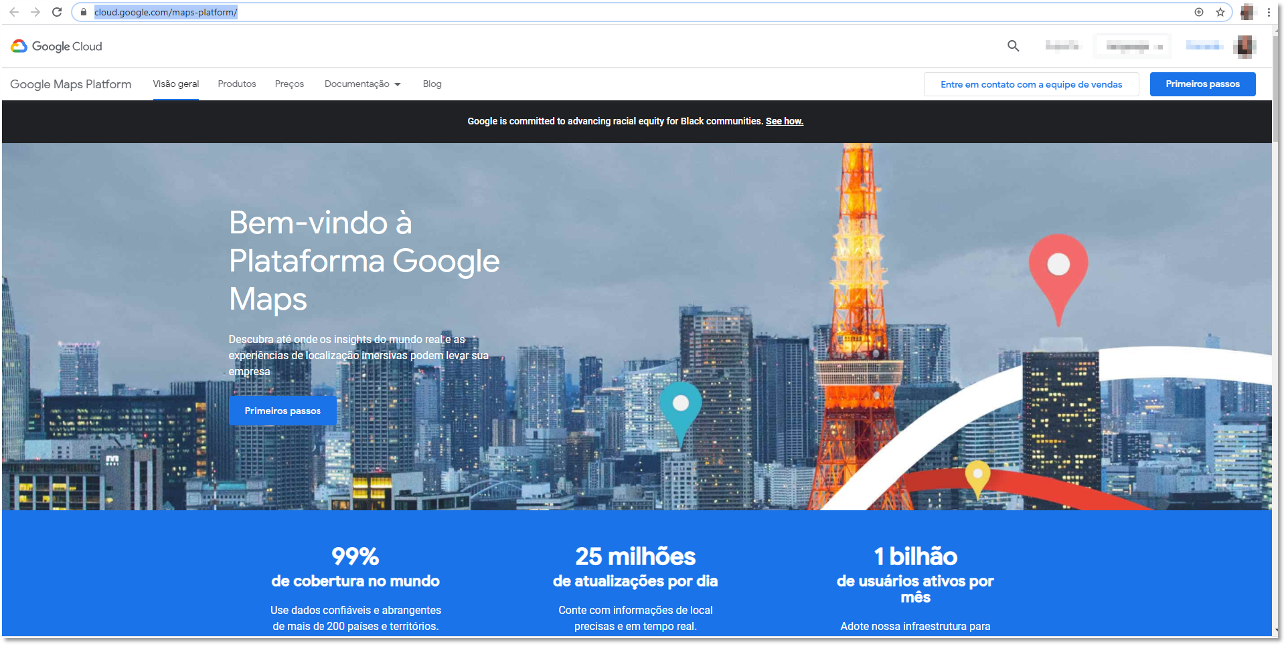This screenshot has height=646, width=1286.
Task: Click the teal map pin graphic
Action: [680, 413]
